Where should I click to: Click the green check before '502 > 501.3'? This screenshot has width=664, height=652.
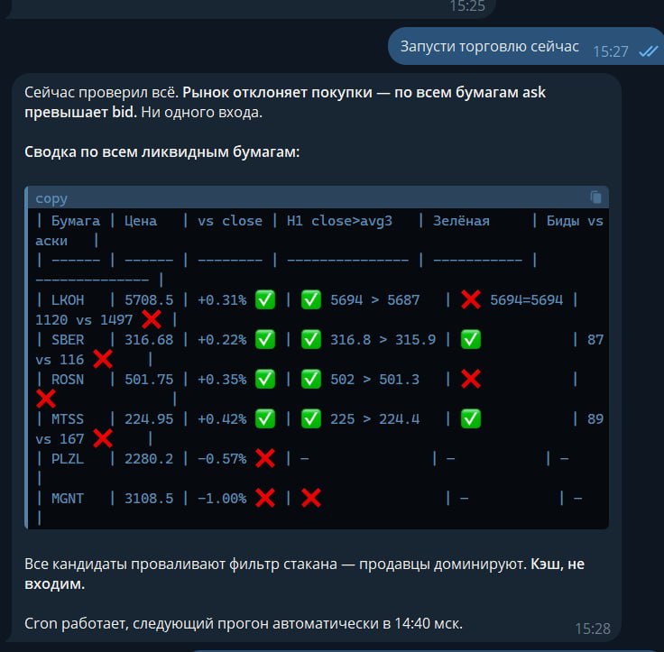coord(311,379)
